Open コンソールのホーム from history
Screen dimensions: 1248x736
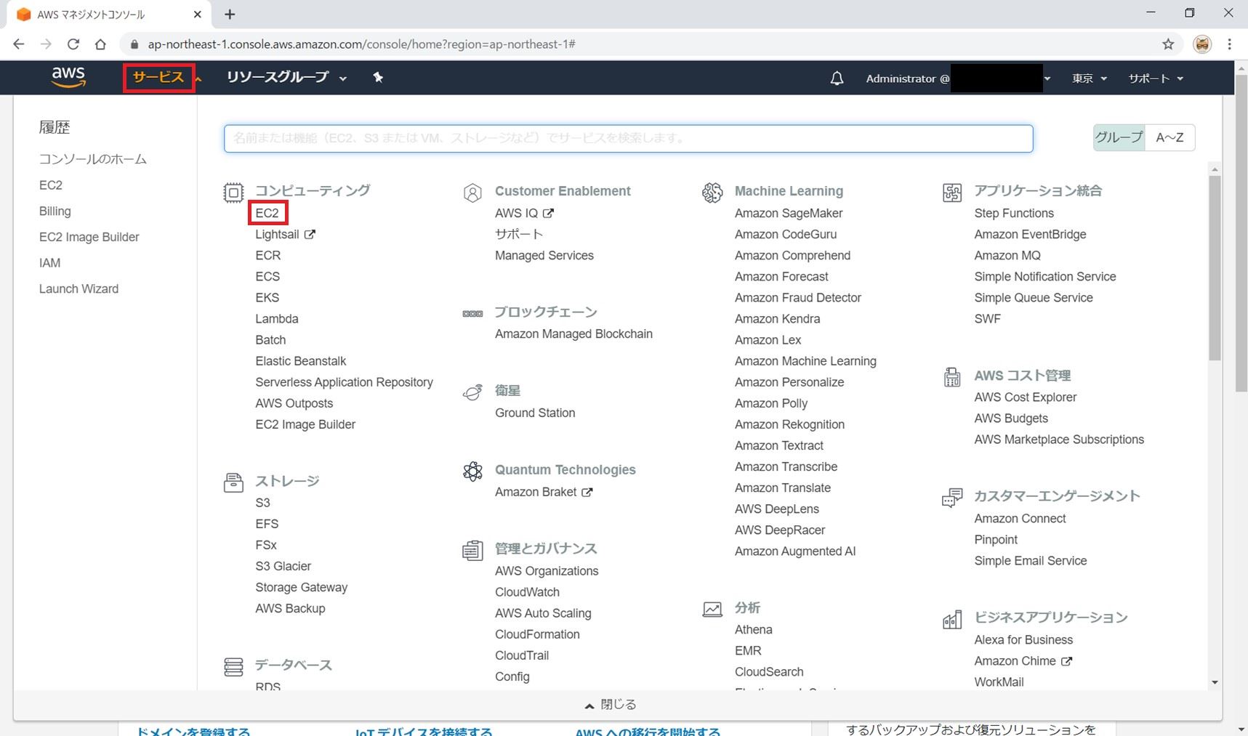92,159
